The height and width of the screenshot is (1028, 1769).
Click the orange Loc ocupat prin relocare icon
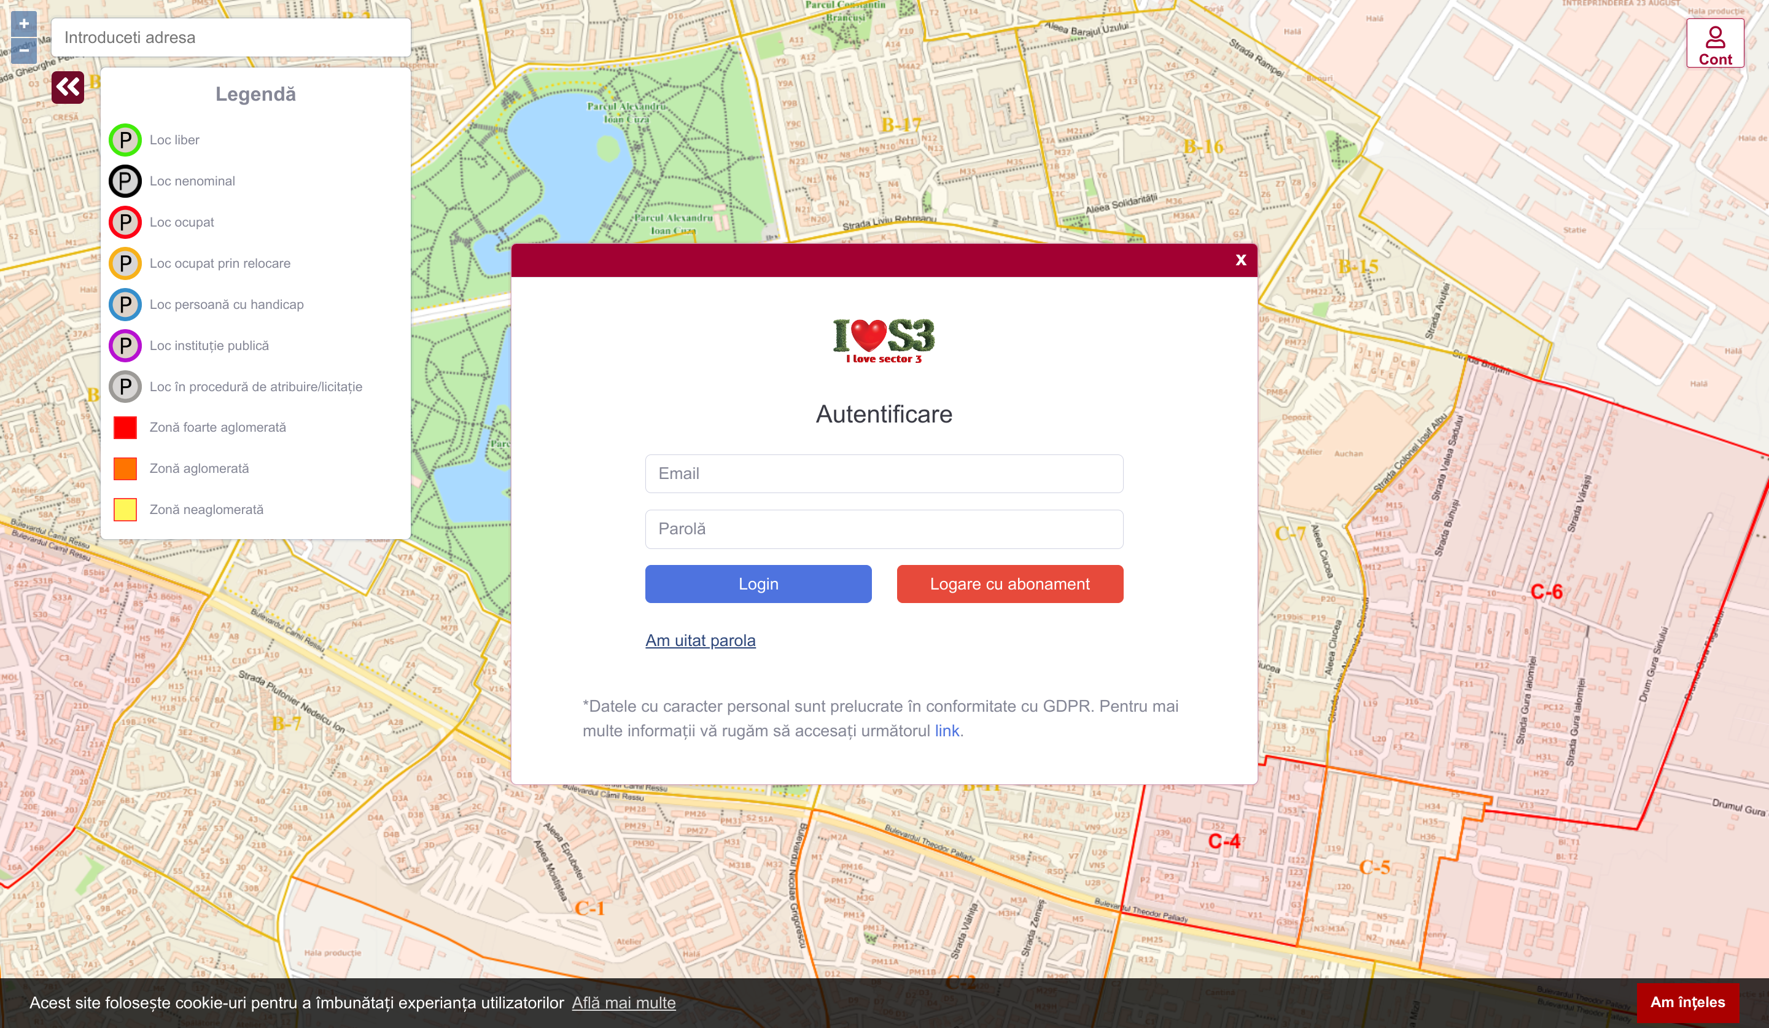coord(125,263)
